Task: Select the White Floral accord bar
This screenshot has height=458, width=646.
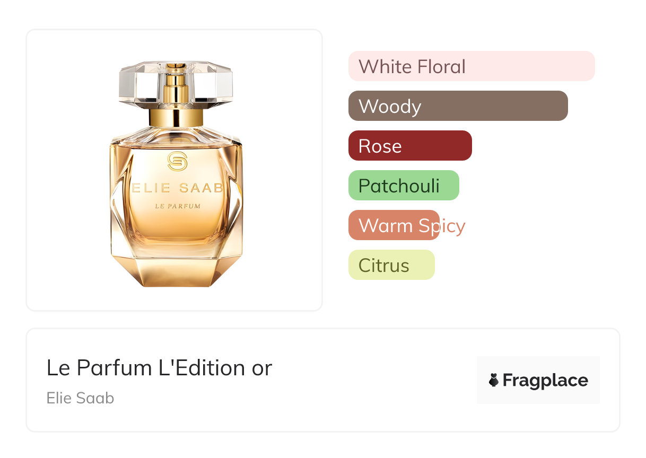Action: 471,66
